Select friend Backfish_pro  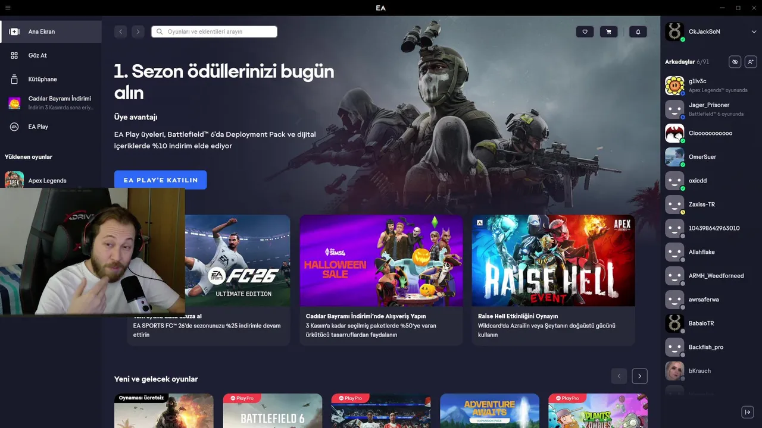pos(711,347)
